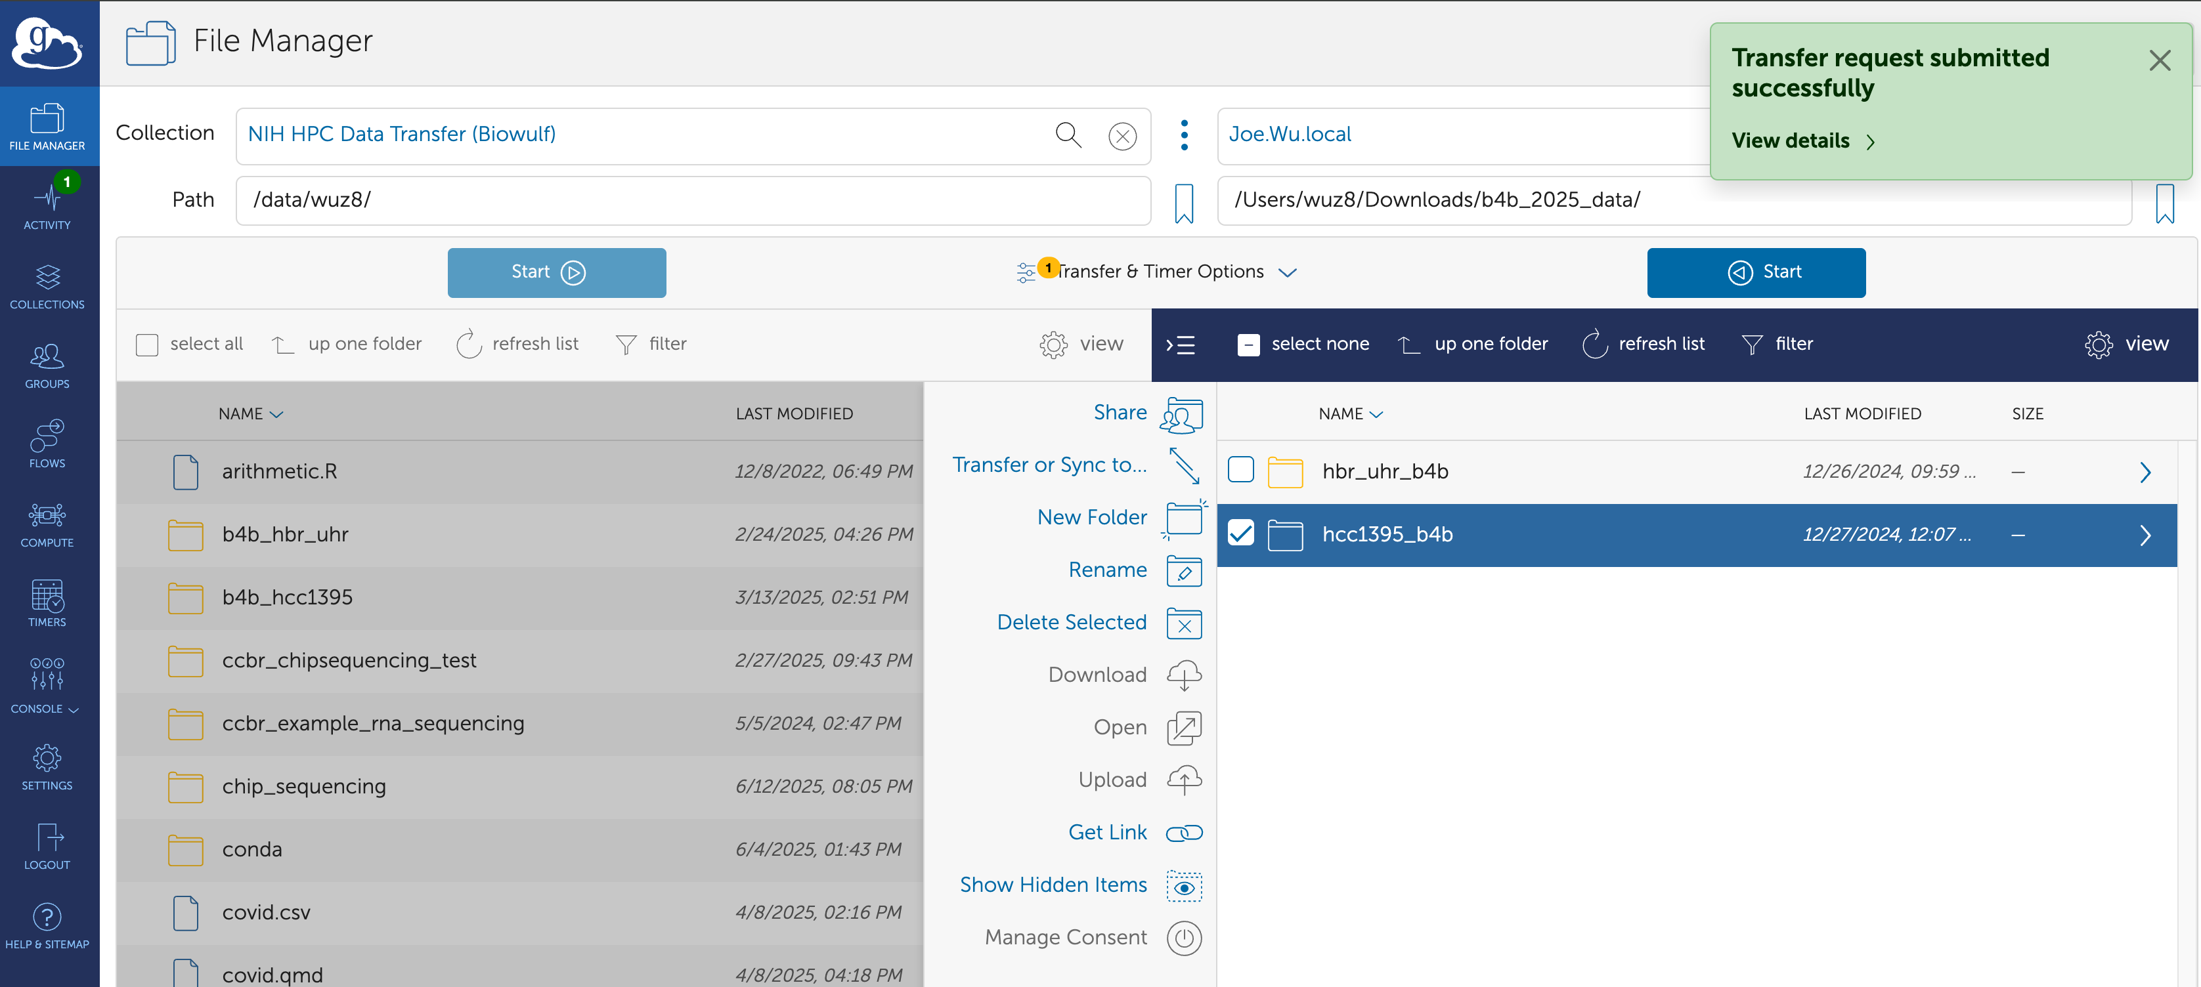Screen dimensions: 2201x987
Task: Clear the Biowulf collection with X icon
Action: 1122,136
